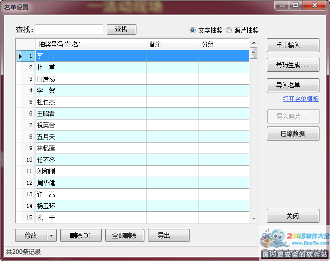The width and height of the screenshot is (330, 261).
Task: Click the 全部删除 button
Action: click(x=124, y=235)
